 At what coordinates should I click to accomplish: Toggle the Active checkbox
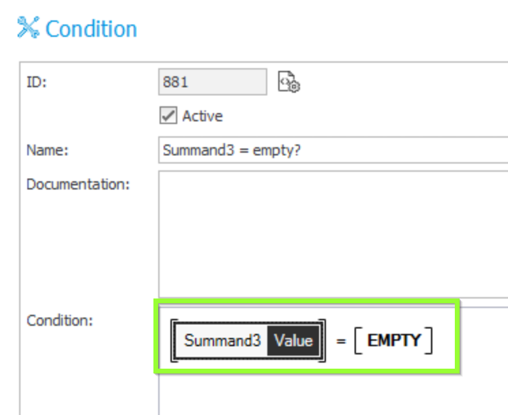click(168, 115)
